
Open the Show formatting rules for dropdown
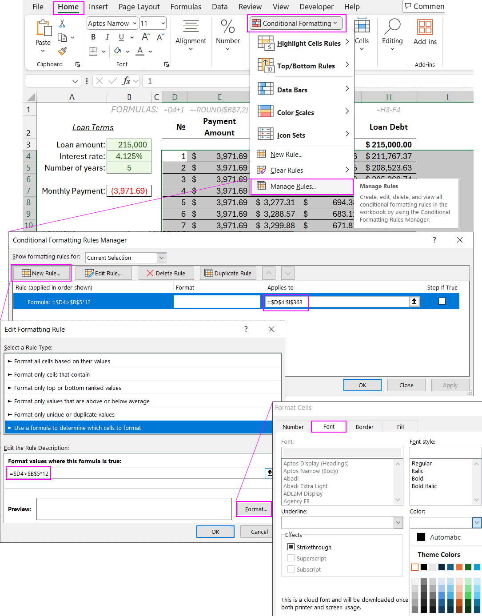pos(161,258)
